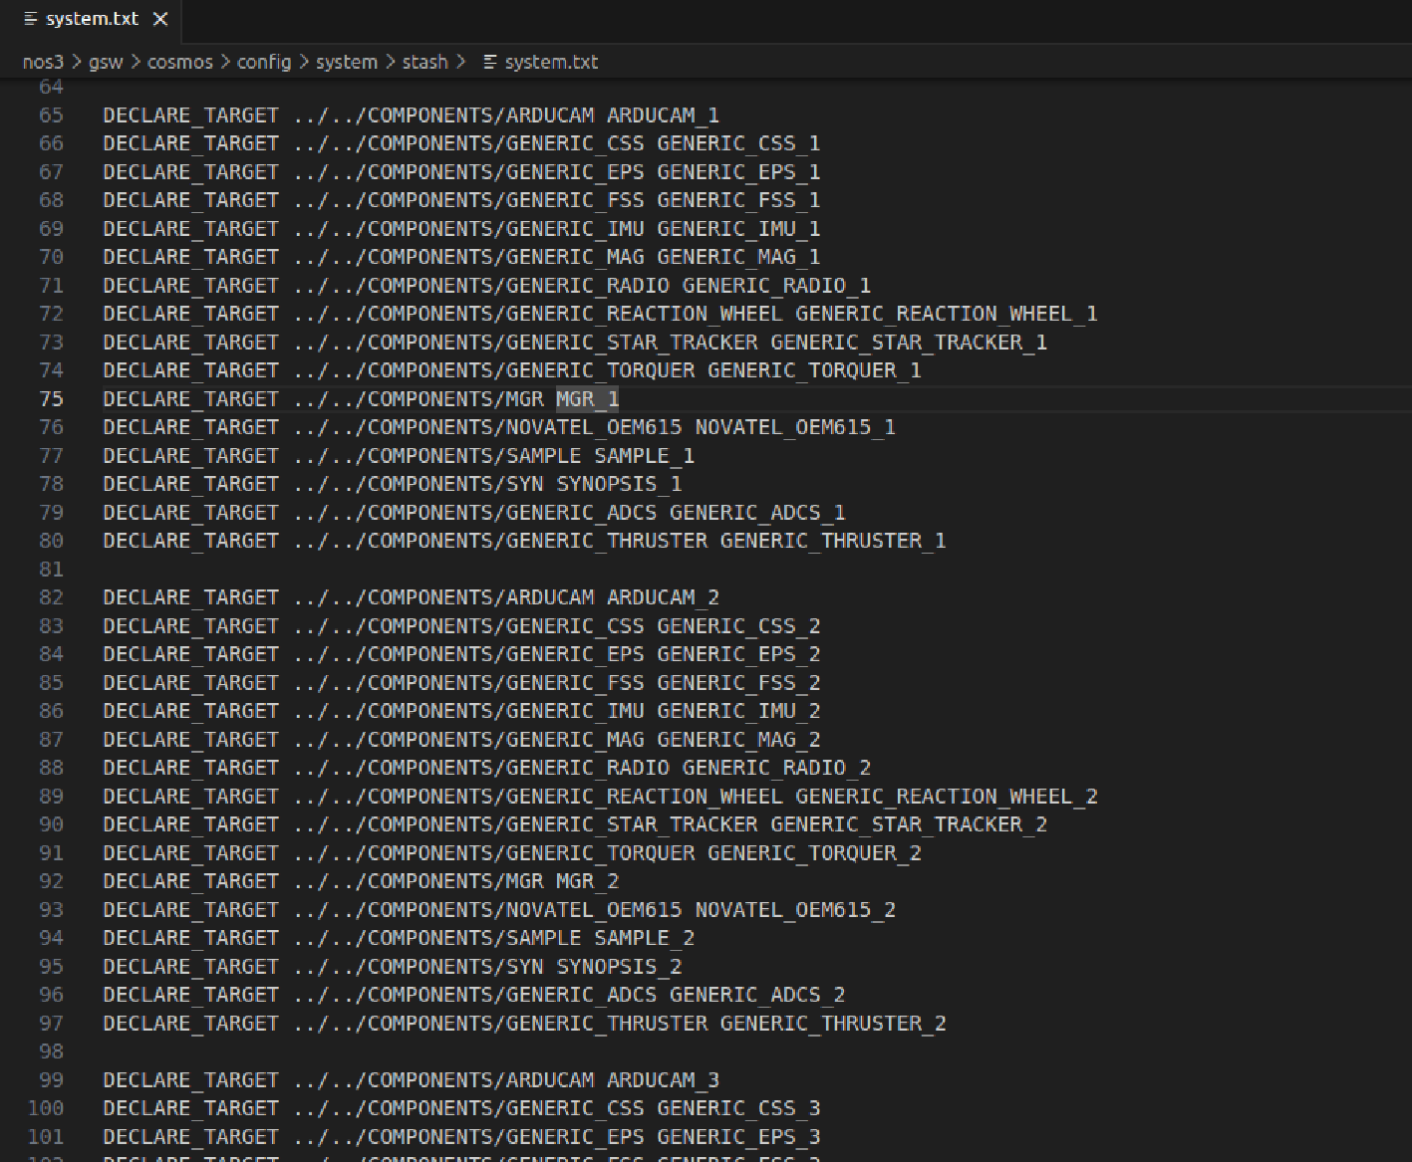The image size is (1412, 1162).
Task: Click line number 82 in gutter
Action: 51,597
